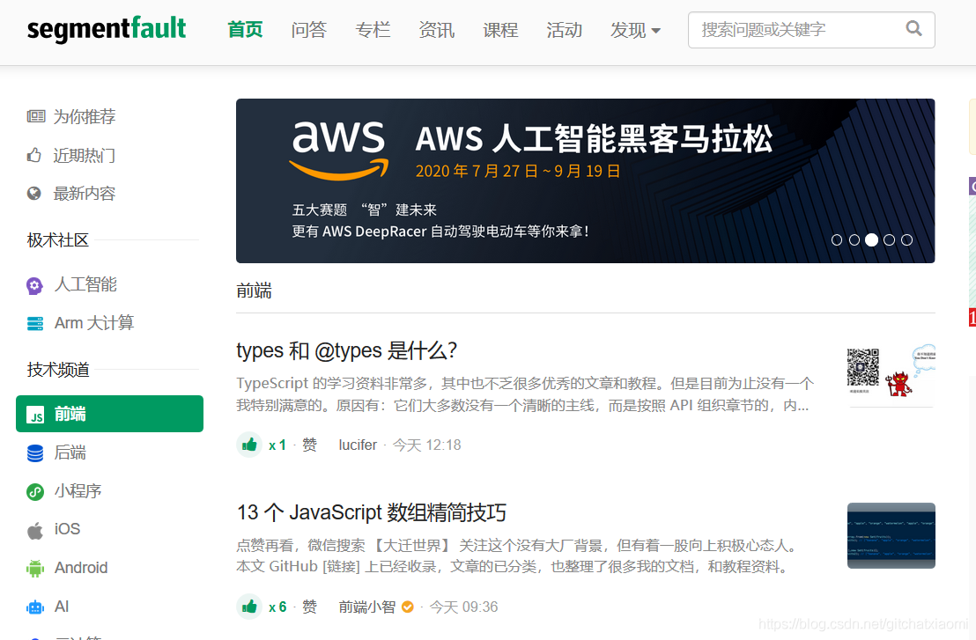Like the 'types 和 @types' article thumbs-up
The image size is (976, 640).
tap(249, 445)
